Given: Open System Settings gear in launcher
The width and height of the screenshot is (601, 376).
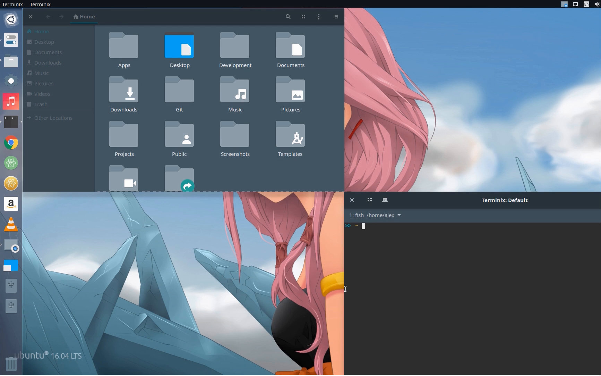Looking at the screenshot, I should point(11,81).
